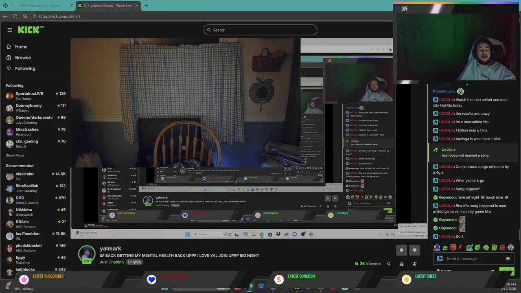Image resolution: width=521 pixels, height=293 pixels.
Task: Click yalmark's live profile avatar
Action: [x=87, y=254]
